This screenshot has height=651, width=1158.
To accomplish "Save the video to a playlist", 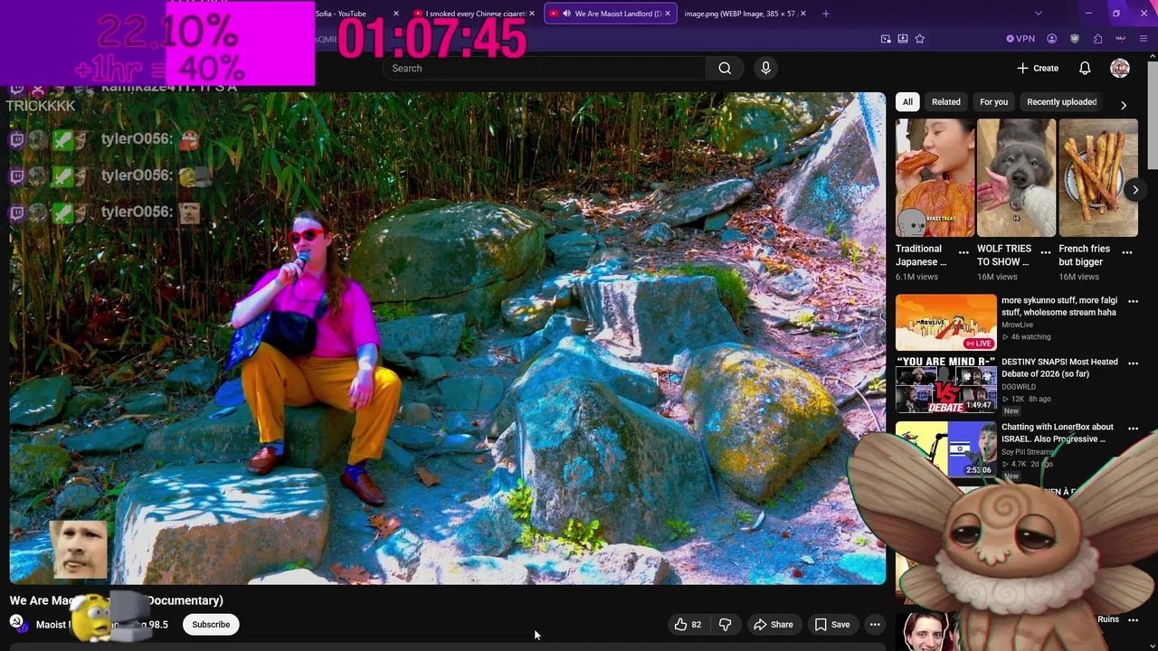I will click(x=832, y=625).
